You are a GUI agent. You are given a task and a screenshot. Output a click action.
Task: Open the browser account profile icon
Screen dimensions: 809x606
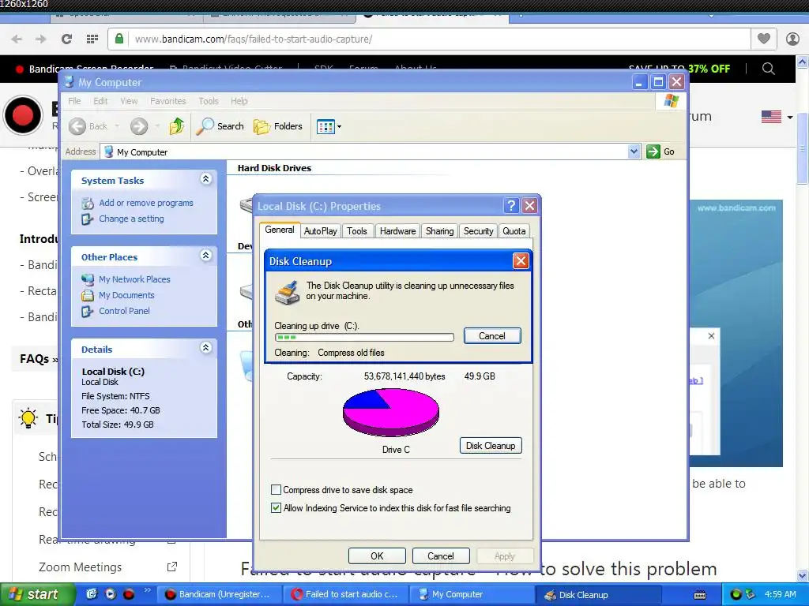click(x=792, y=39)
